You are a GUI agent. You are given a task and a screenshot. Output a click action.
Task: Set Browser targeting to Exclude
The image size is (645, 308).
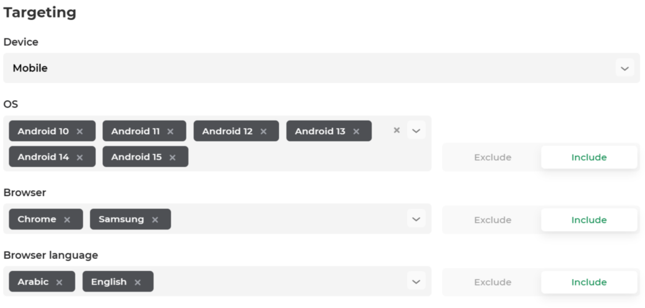coord(493,220)
